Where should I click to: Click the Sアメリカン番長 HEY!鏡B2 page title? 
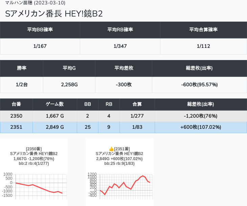pos(54,13)
